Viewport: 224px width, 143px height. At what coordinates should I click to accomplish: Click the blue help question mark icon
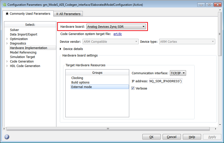coord(7,137)
